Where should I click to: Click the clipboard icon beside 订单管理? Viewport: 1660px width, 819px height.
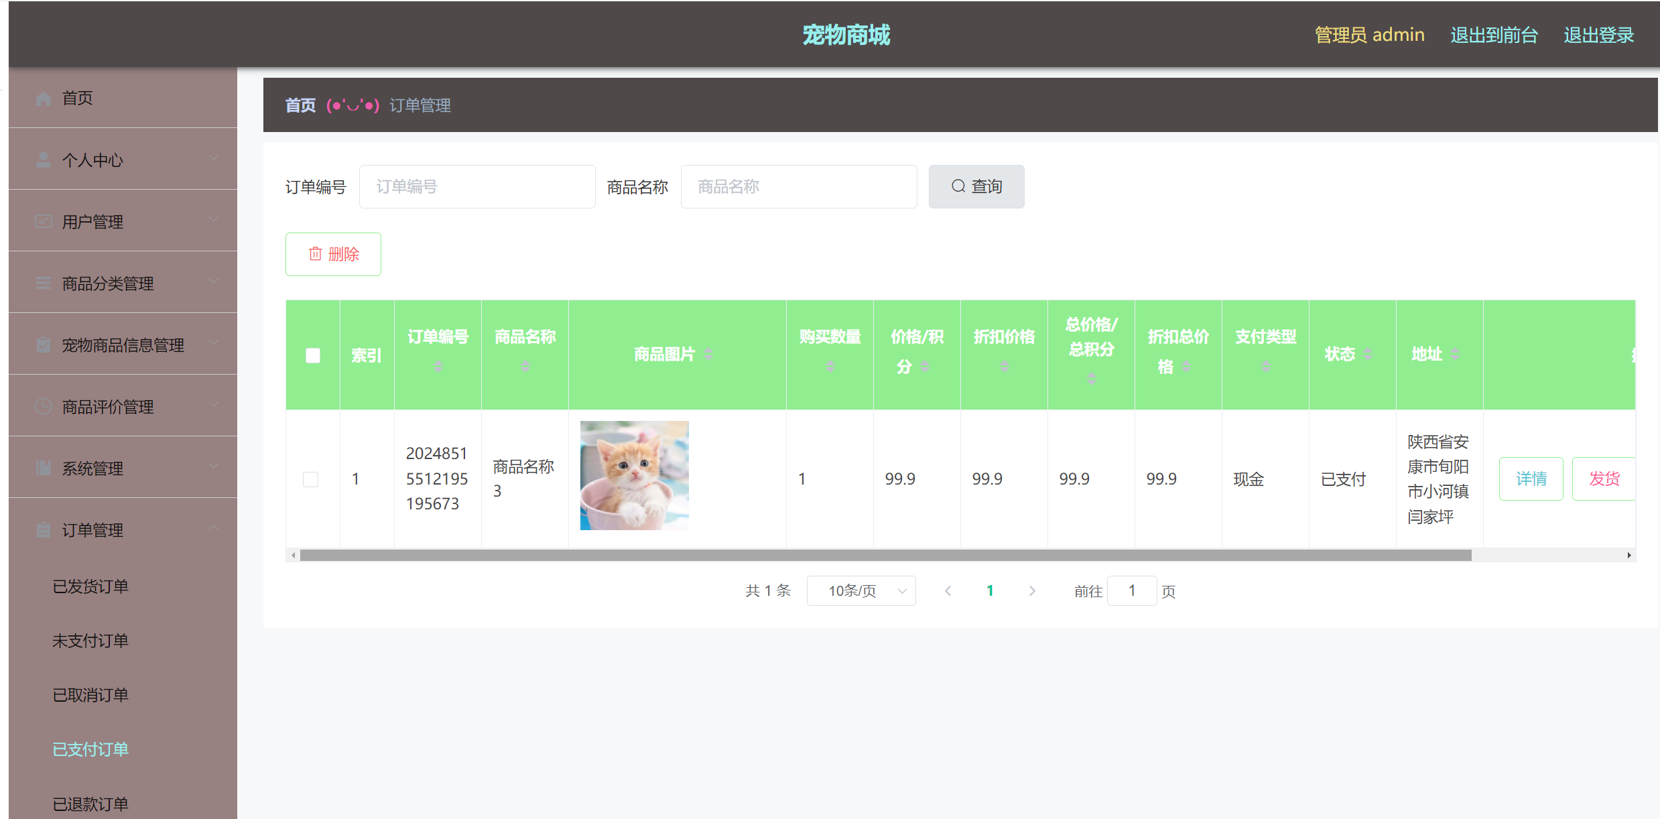pyautogui.click(x=43, y=529)
